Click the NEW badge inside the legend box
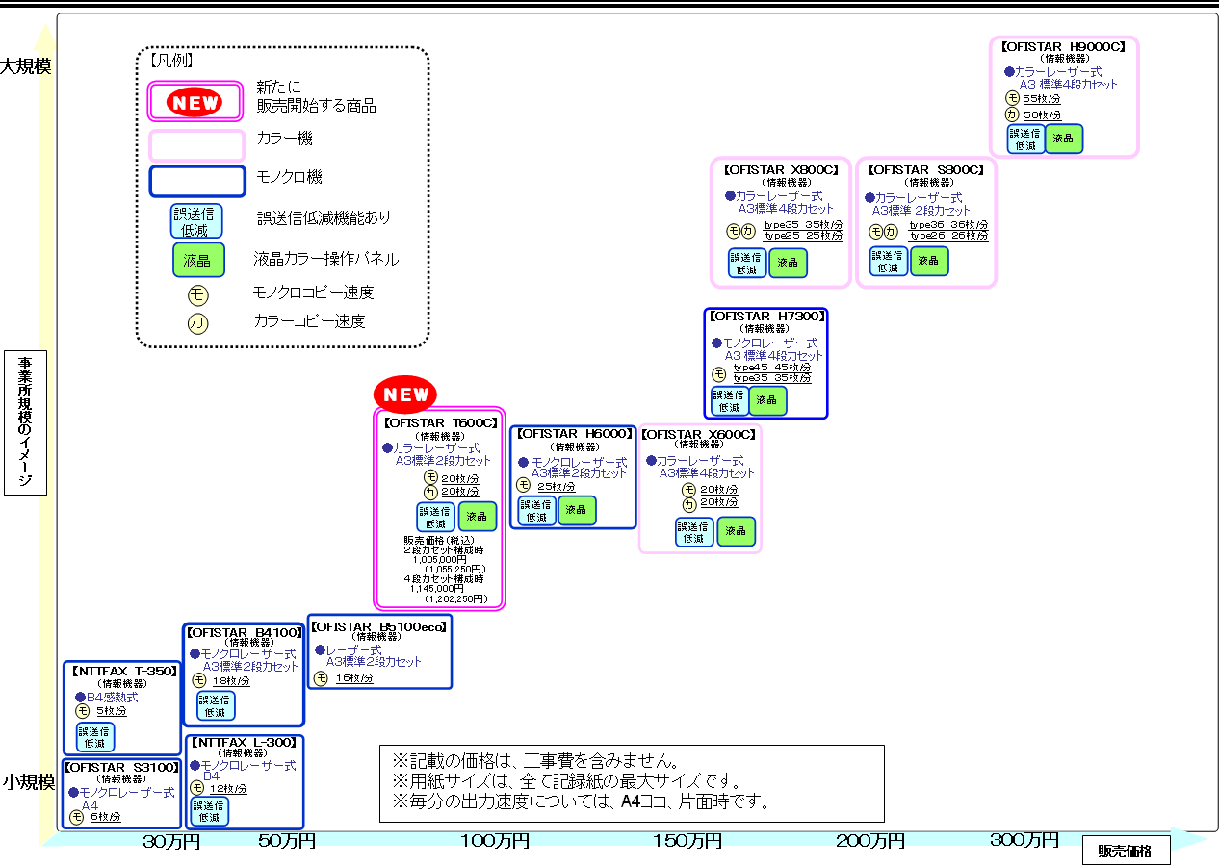This screenshot has height=865, width=1219. [195, 101]
